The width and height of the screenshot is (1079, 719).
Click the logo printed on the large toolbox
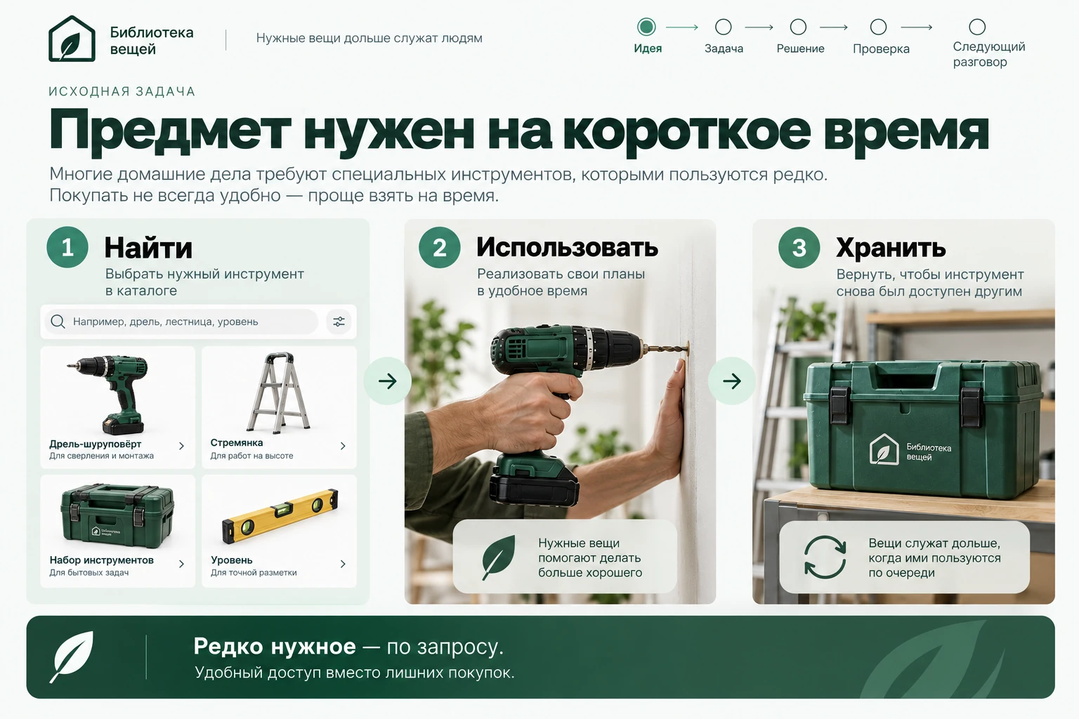coord(910,449)
